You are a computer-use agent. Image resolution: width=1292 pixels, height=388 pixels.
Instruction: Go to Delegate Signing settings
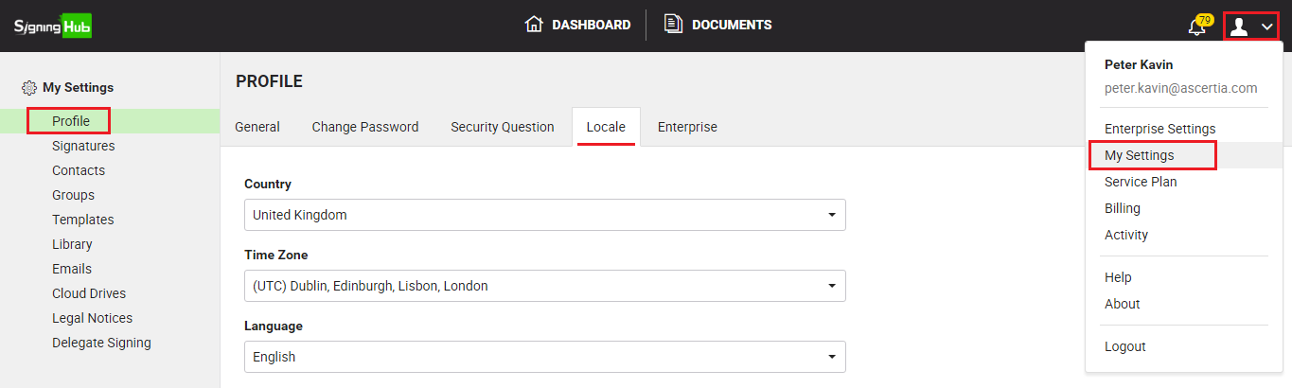point(101,343)
